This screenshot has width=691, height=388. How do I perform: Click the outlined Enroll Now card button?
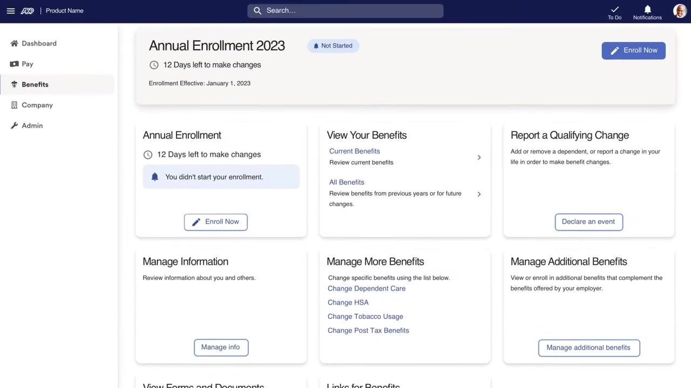tap(216, 222)
